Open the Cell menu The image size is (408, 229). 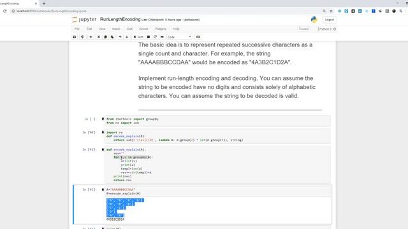click(129, 29)
